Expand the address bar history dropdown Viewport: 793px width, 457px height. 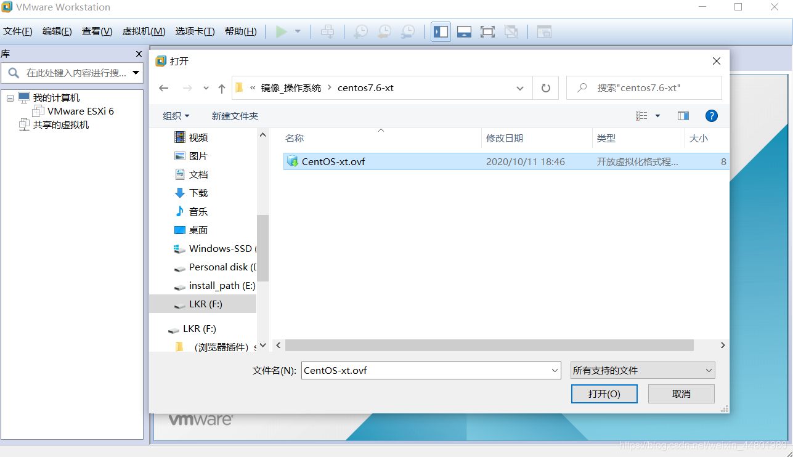pyautogui.click(x=521, y=88)
